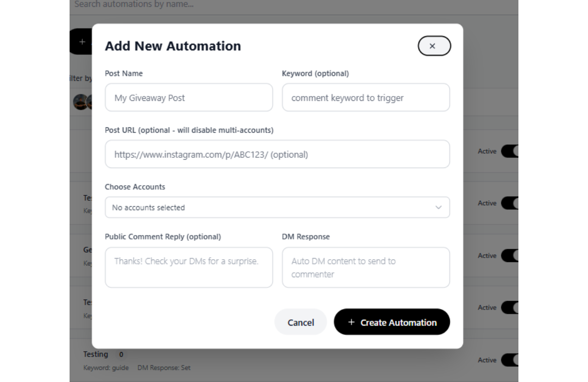588x382 pixels.
Task: Select the second account avatar thumbnail
Action: click(91, 103)
